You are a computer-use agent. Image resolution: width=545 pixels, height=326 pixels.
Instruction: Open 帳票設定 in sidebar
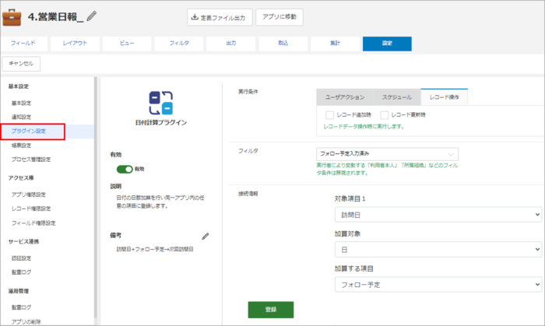[x=21, y=145]
